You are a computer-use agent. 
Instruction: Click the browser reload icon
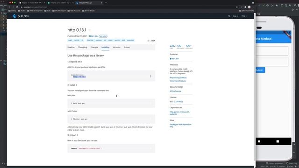pos(17,7)
